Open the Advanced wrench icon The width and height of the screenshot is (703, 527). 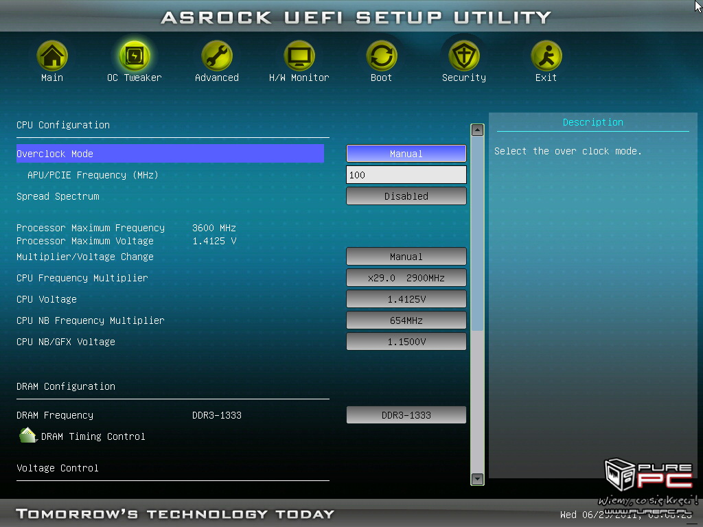pos(216,56)
